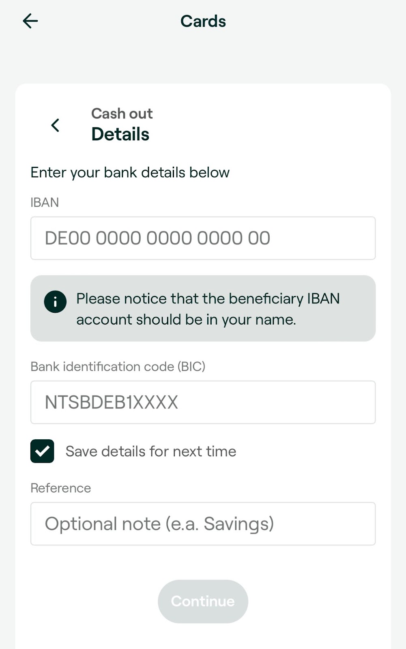
Task: Tap the beneficiary IBAN notice text
Action: pyautogui.click(x=208, y=309)
